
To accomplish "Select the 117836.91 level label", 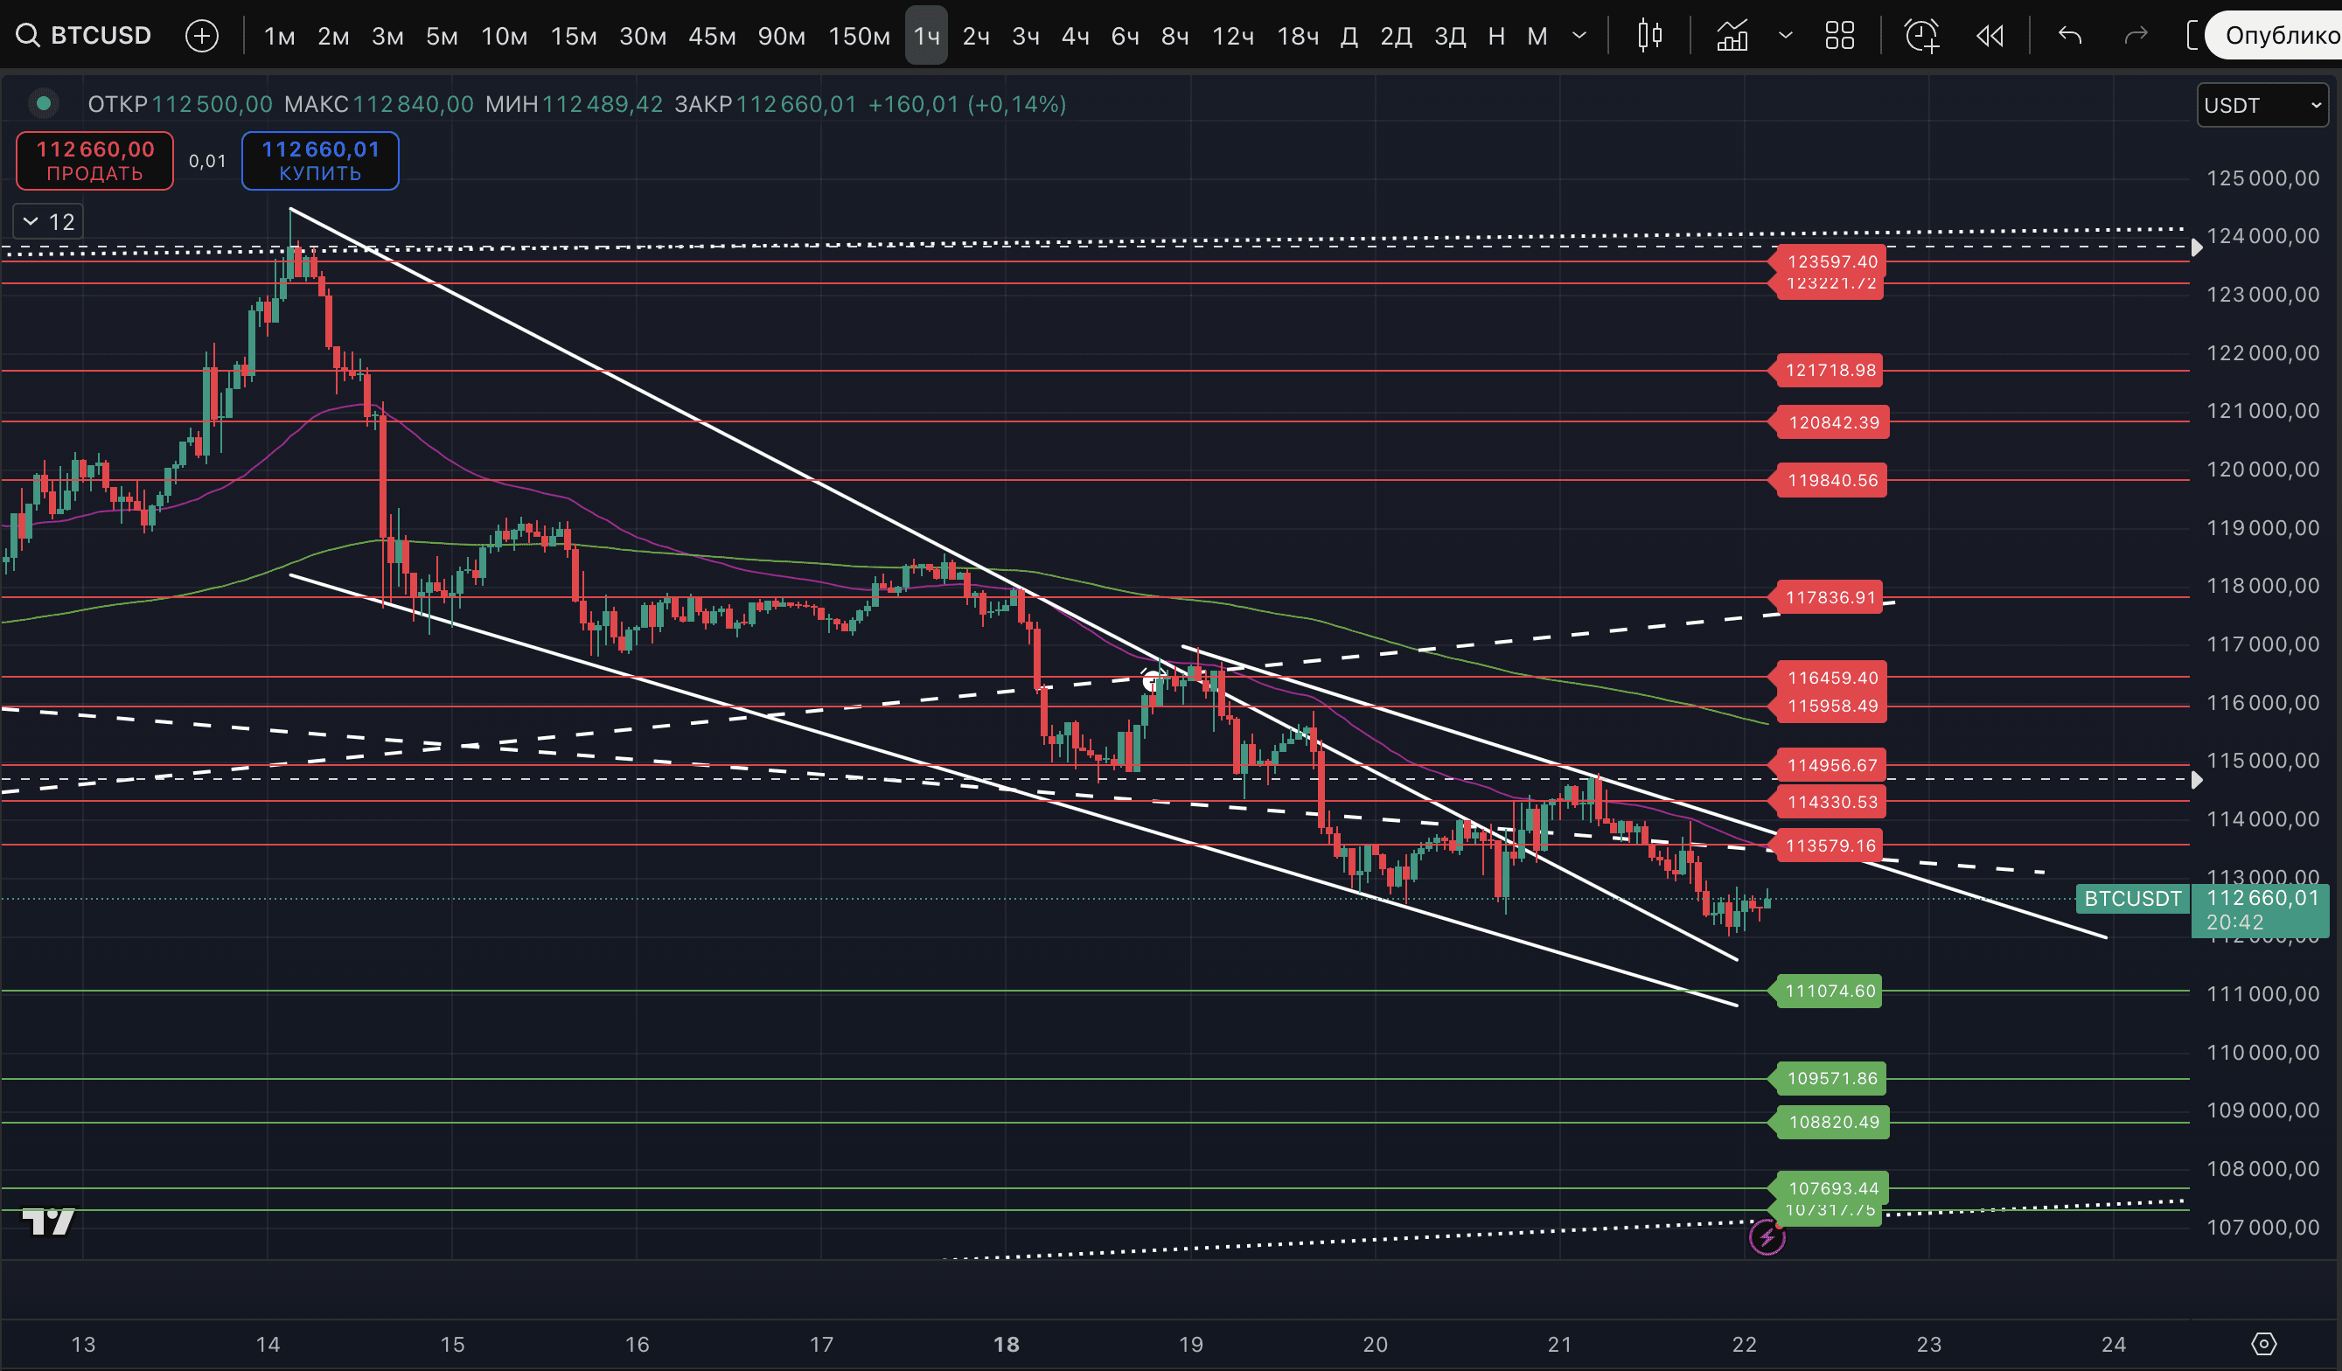I will 1830,596.
